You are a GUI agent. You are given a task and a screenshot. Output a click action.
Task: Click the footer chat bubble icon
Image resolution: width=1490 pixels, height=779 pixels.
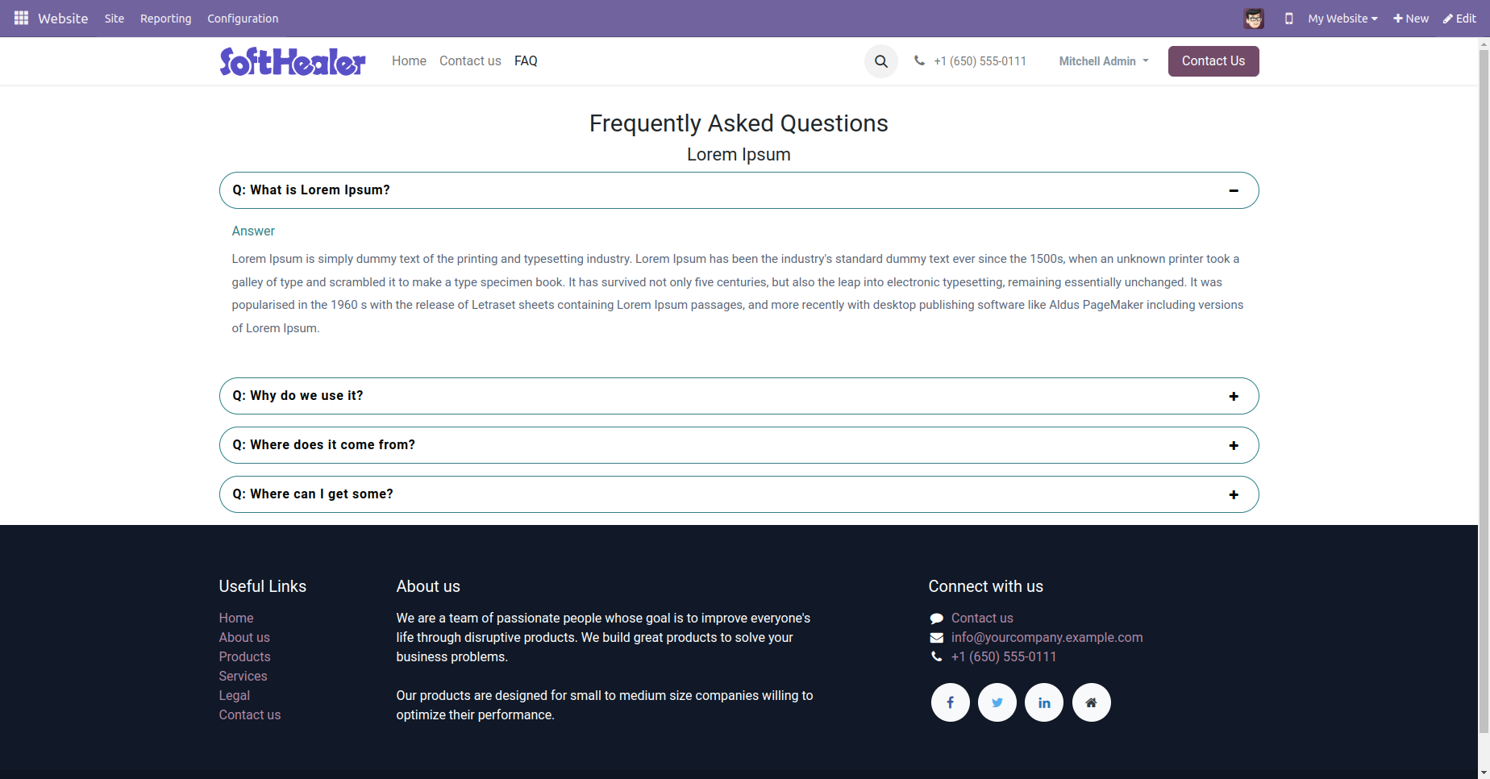tap(936, 619)
